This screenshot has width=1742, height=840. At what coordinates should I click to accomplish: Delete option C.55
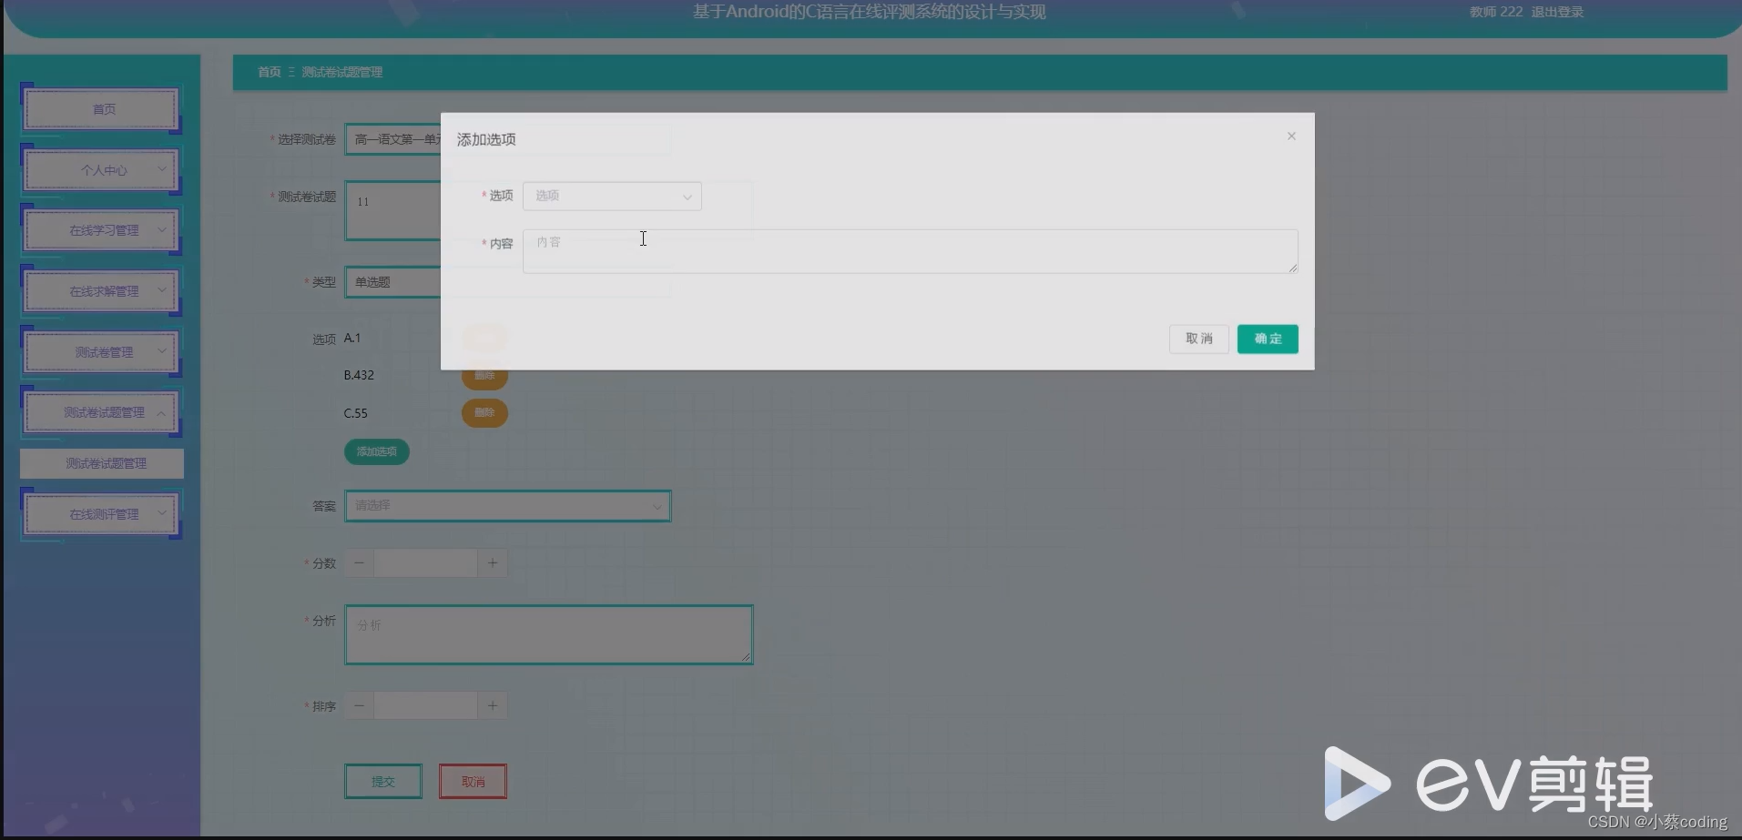click(484, 413)
